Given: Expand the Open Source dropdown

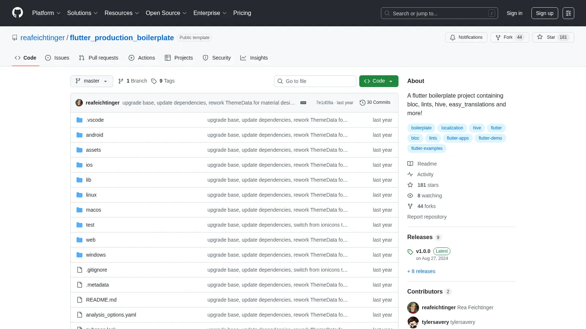Looking at the screenshot, I should tap(166, 13).
